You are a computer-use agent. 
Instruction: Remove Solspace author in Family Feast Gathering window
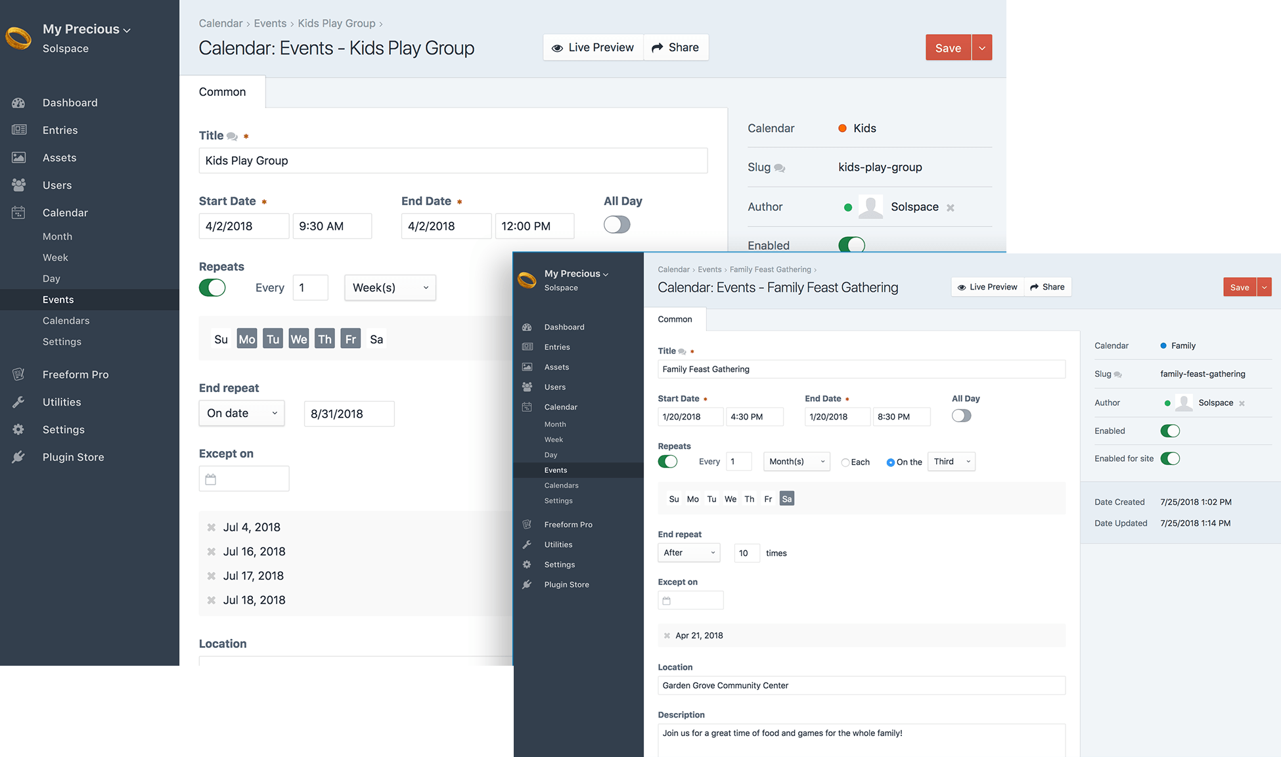pos(1242,404)
